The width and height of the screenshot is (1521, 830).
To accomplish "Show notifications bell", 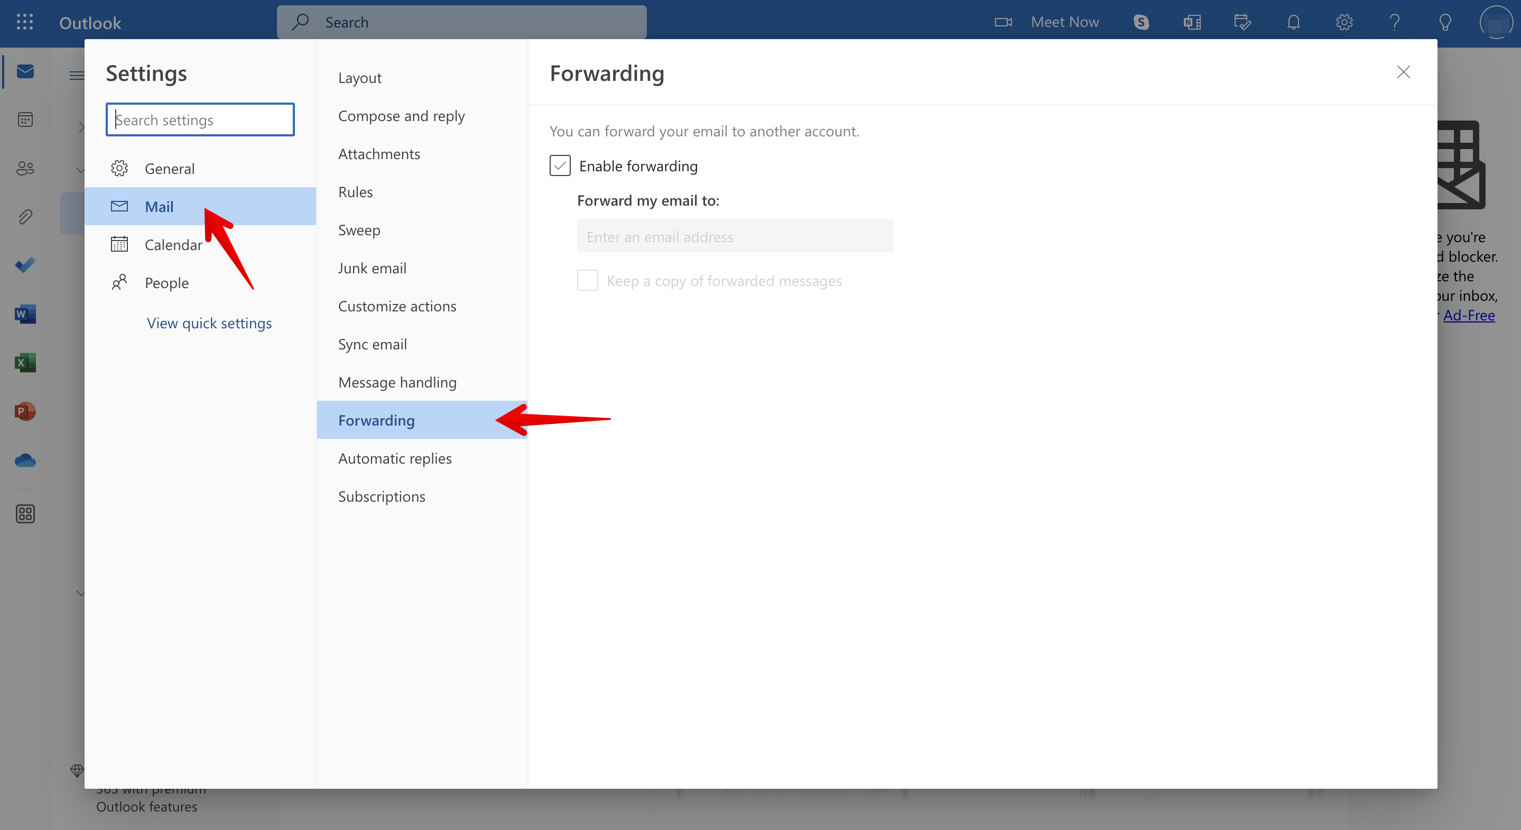I will point(1293,22).
